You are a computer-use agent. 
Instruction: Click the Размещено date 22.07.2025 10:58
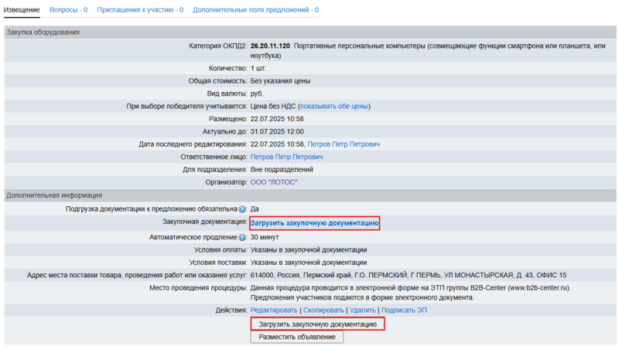coord(277,119)
